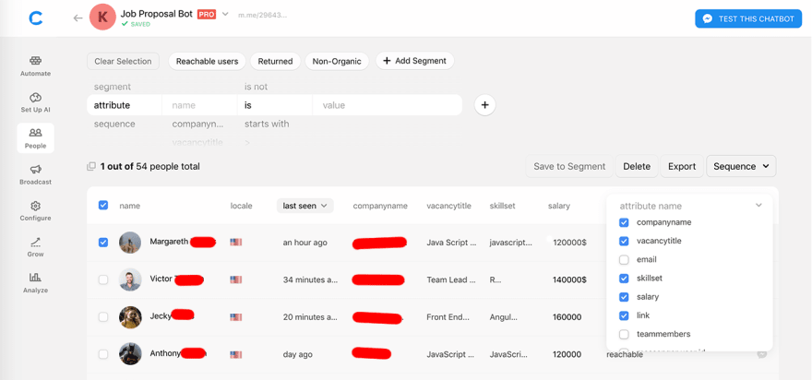
Task: Toggle the select-all checkbox in table header
Action: [103, 206]
